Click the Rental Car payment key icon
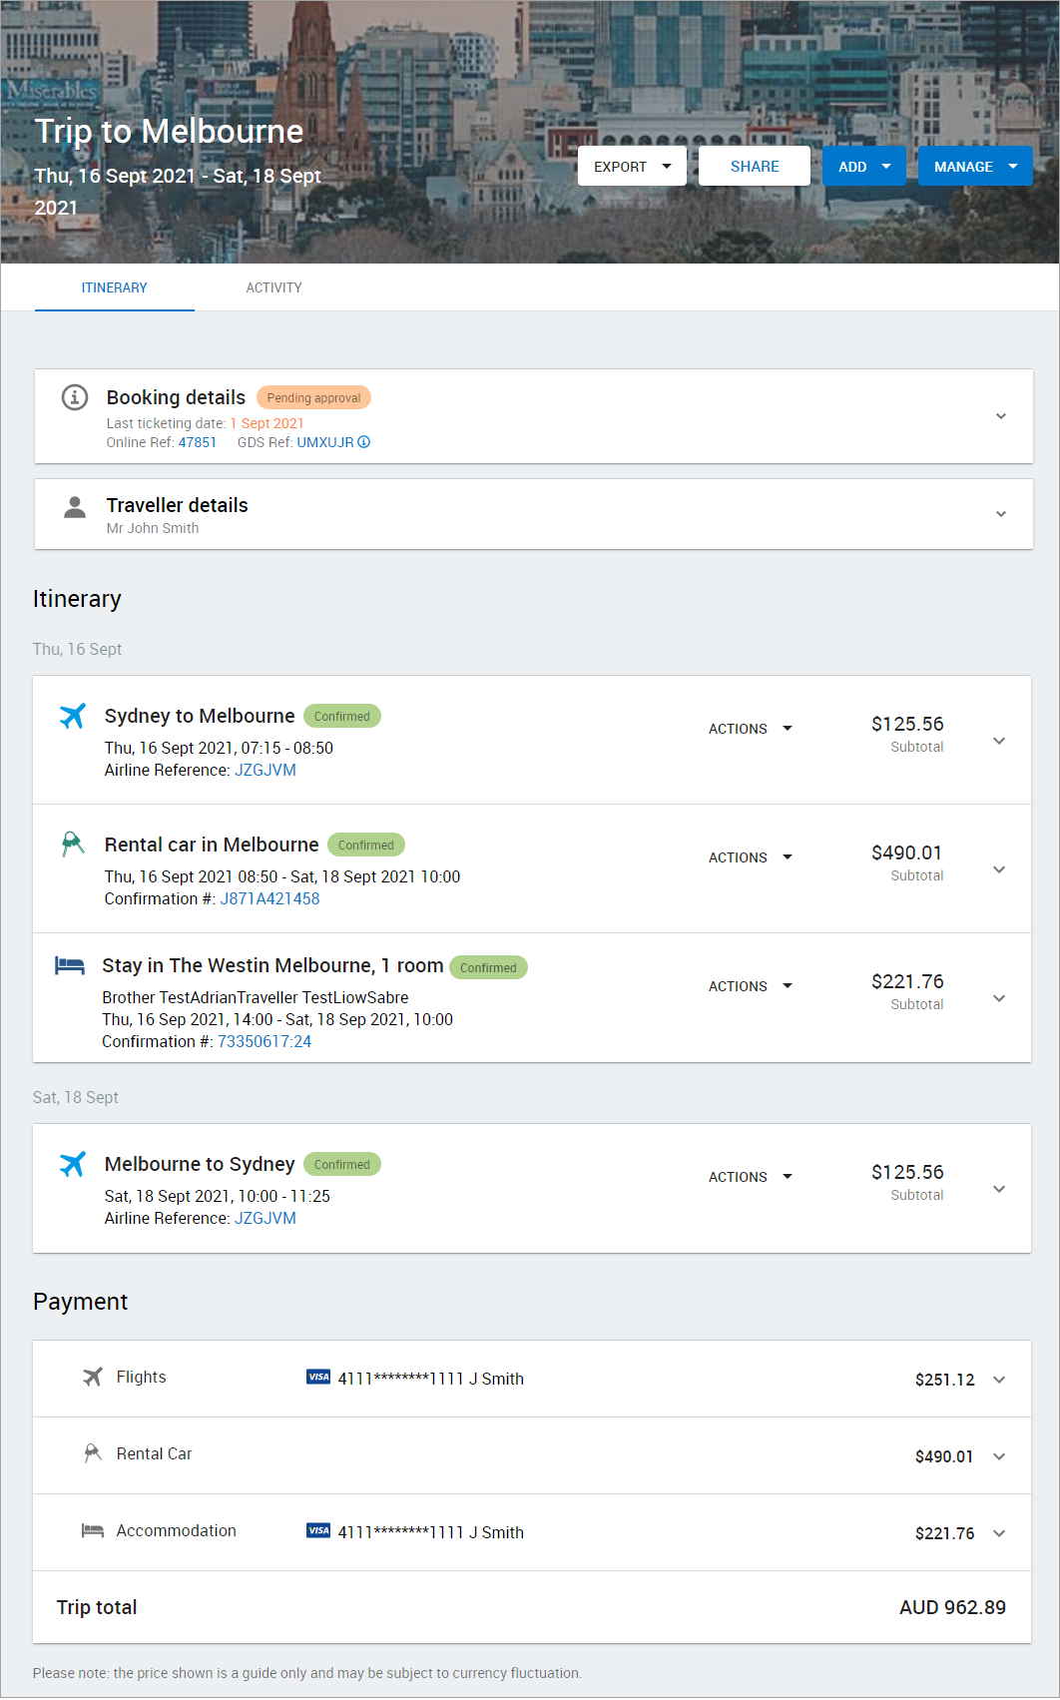The image size is (1060, 1700). point(93,1453)
